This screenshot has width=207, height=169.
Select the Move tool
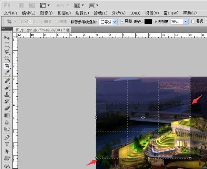[x=7, y=37]
